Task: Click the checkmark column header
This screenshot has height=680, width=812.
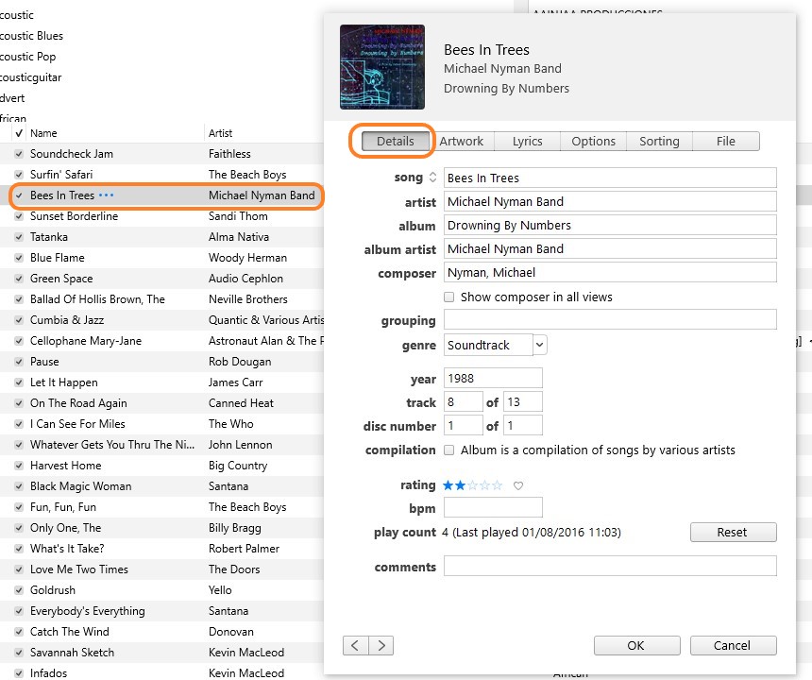Action: click(19, 133)
